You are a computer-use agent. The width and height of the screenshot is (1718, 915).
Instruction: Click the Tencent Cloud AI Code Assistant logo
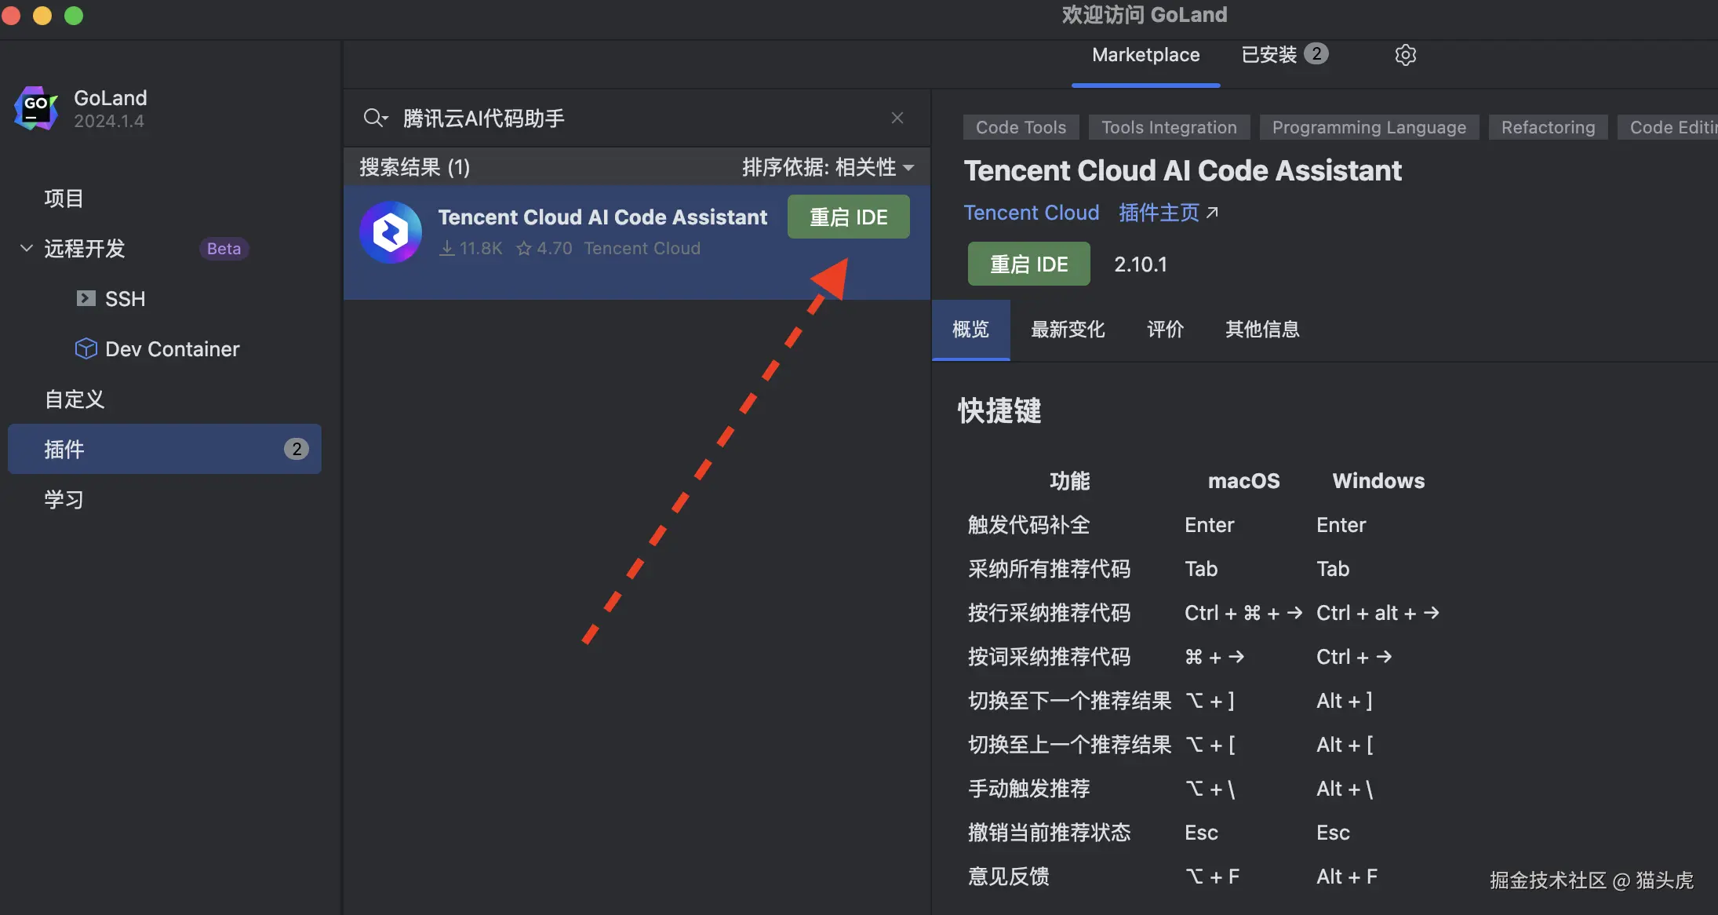391,232
